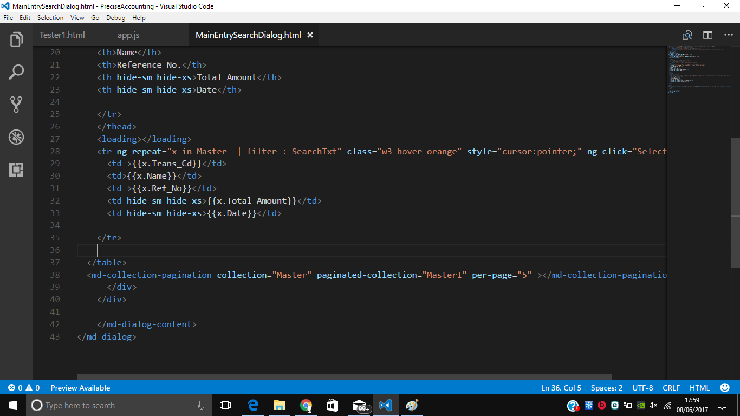Viewport: 740px width, 416px height.
Task: Open the More Actions ellipsis menu
Action: [728, 35]
